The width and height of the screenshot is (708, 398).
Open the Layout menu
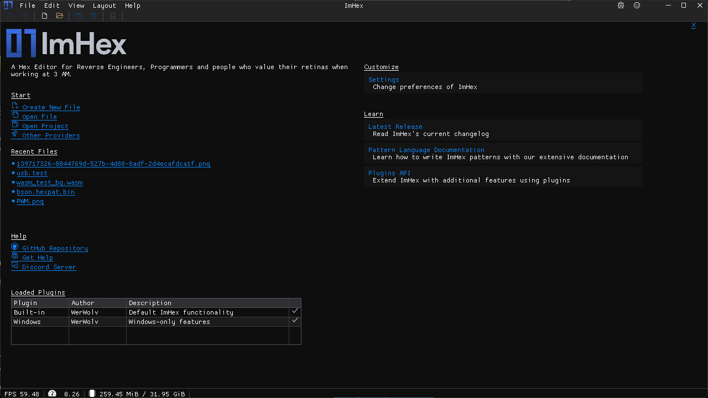104,5
